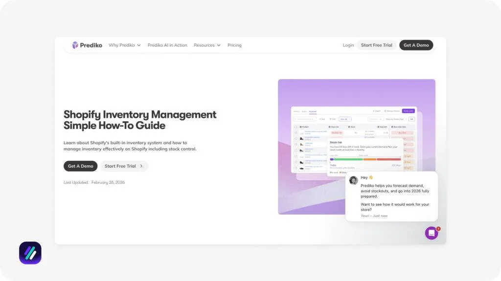
Task: Open the purple chat widget launcher
Action: click(x=432, y=233)
